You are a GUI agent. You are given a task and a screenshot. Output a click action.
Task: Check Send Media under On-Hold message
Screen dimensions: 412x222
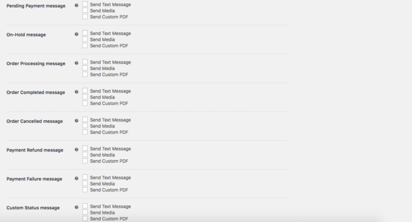[x=85, y=39]
